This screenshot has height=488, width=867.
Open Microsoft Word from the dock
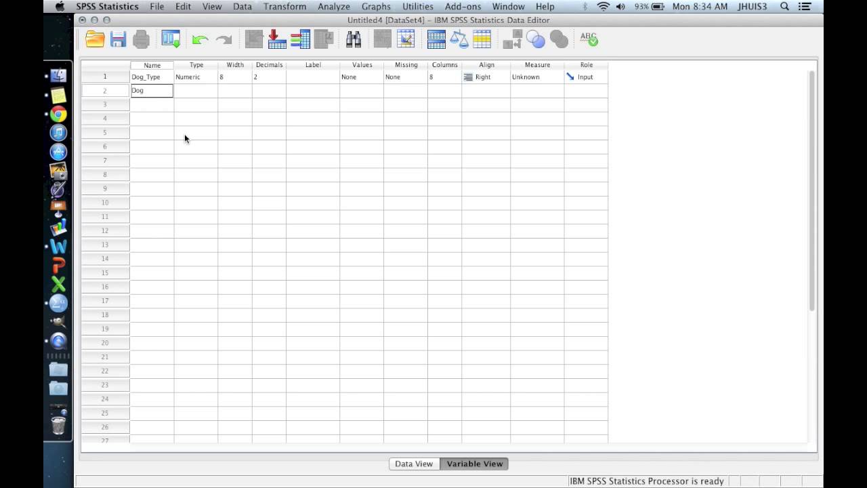click(x=58, y=247)
